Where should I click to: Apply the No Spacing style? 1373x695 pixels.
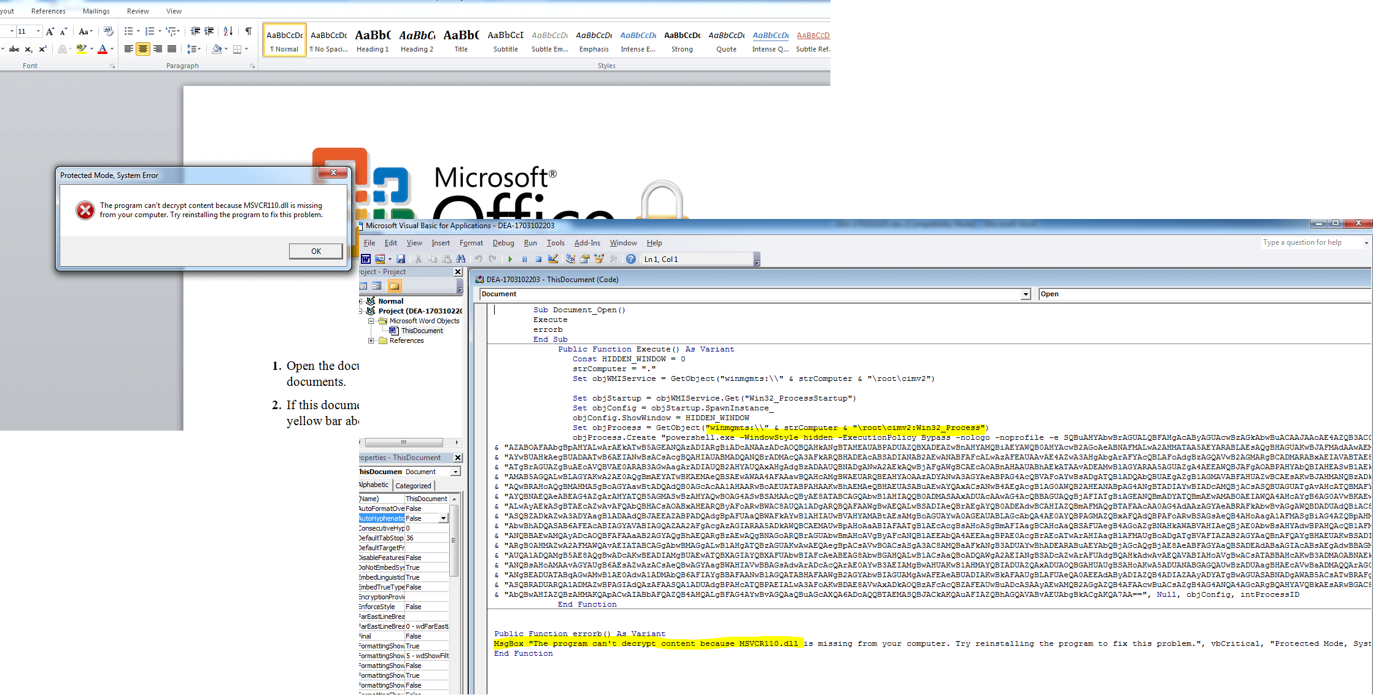pyautogui.click(x=328, y=40)
